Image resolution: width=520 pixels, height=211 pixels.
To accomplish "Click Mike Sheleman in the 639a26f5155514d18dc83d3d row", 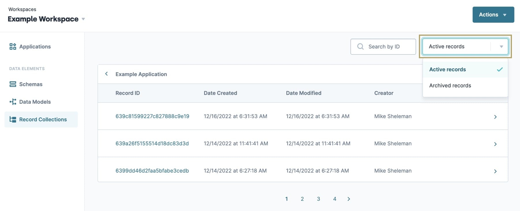I will point(393,143).
